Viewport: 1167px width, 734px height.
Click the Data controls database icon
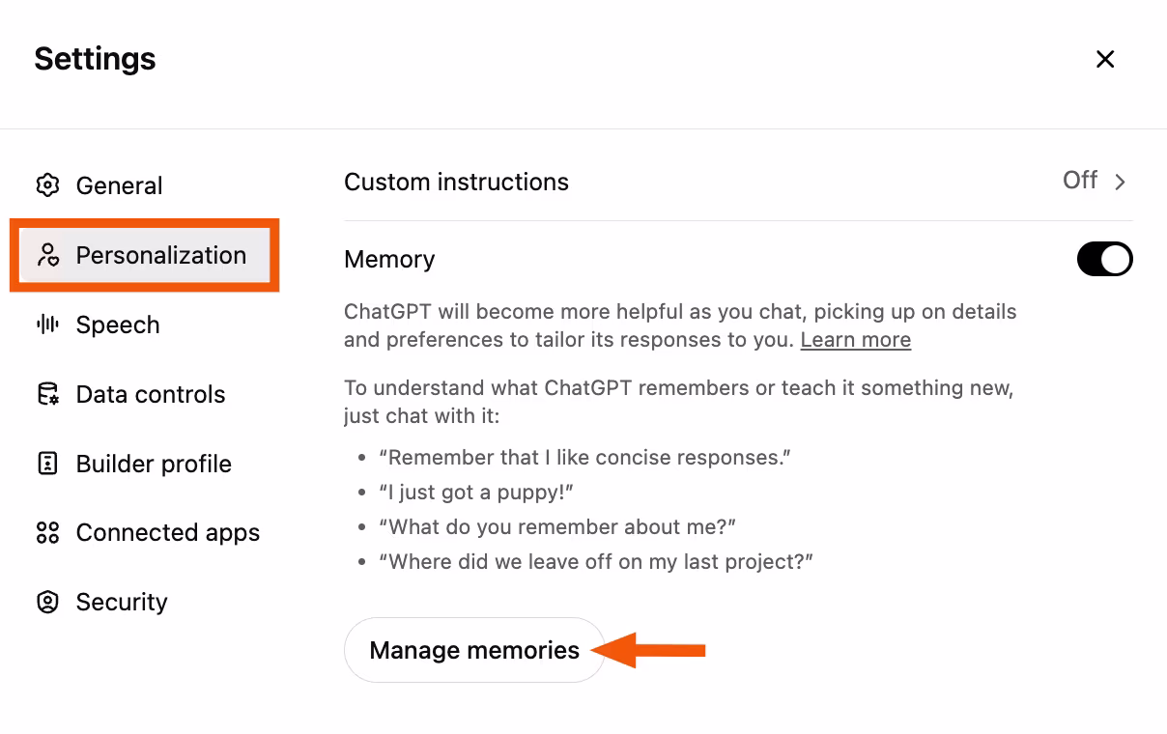[x=47, y=394]
